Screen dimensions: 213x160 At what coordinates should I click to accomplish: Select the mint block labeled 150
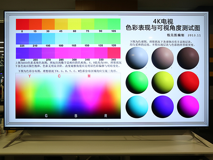coord(88,39)
